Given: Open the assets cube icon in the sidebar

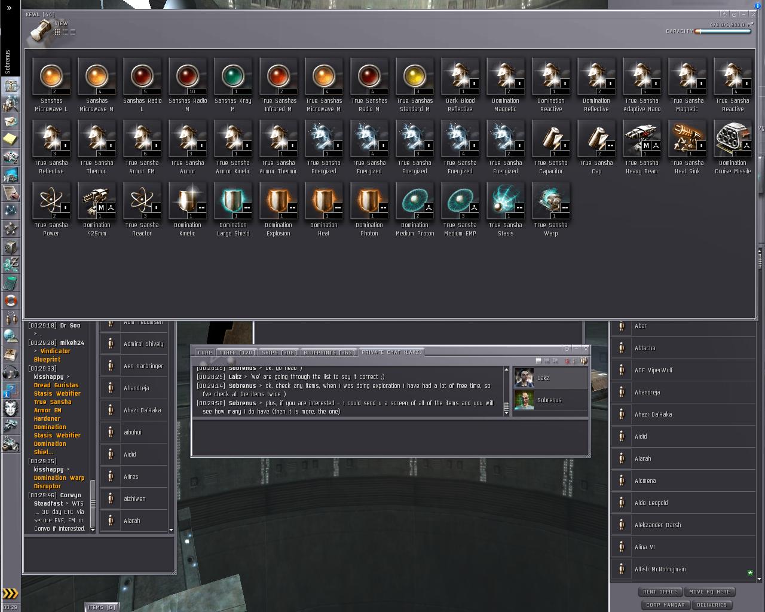Looking at the screenshot, I should point(11,246).
